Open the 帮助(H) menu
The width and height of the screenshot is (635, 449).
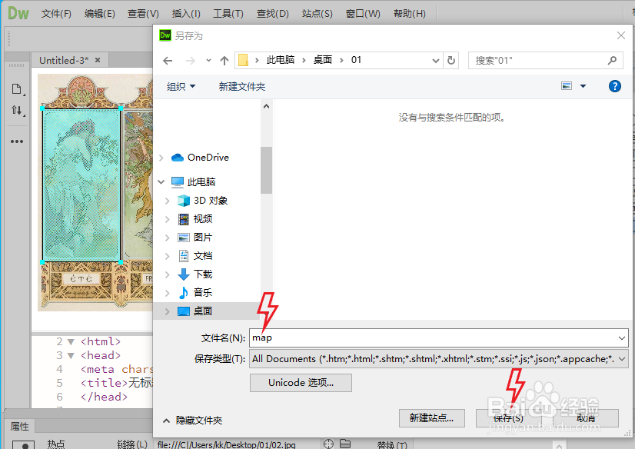point(410,14)
